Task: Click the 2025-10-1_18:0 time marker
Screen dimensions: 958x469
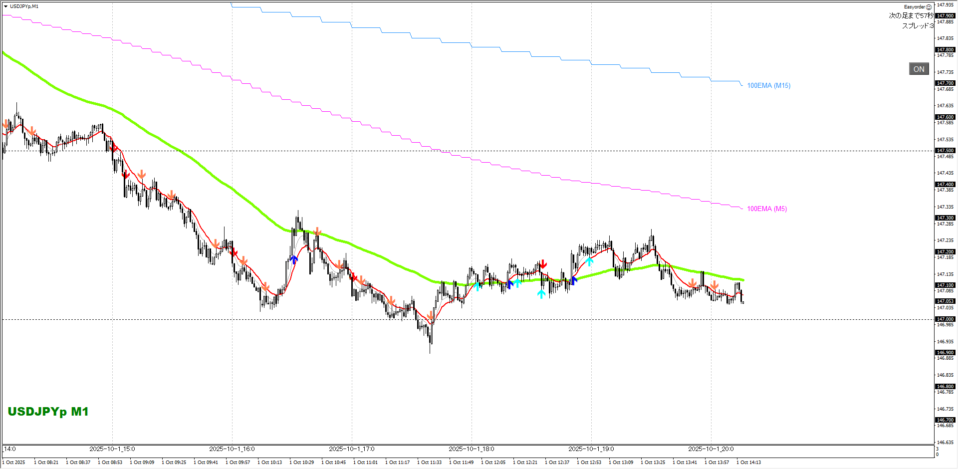Action: 471,449
